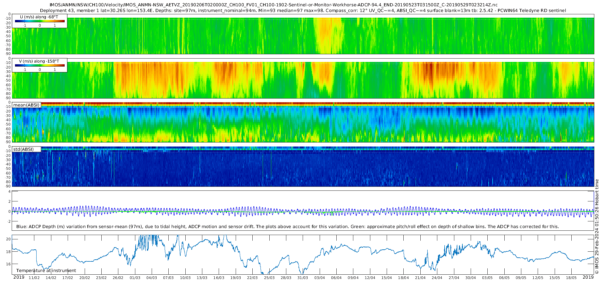Screen dimensions: 600x283
Task: Click the IMOS copyright text at right edge
Action: point(597,226)
